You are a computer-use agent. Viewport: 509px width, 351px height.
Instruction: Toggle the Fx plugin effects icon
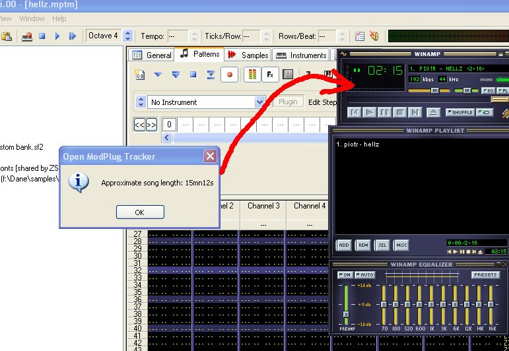[x=270, y=75]
